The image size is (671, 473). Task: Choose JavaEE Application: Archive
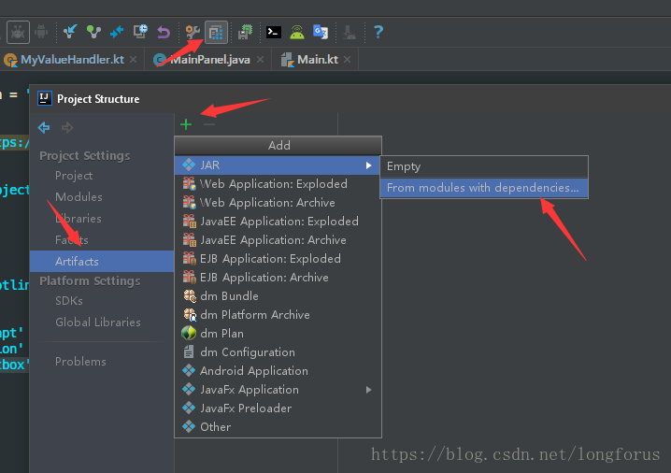pos(278,239)
